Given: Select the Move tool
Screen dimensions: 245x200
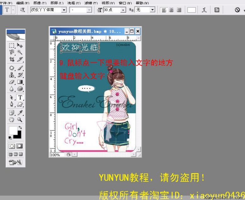Looking at the screenshot, I should [20, 45].
